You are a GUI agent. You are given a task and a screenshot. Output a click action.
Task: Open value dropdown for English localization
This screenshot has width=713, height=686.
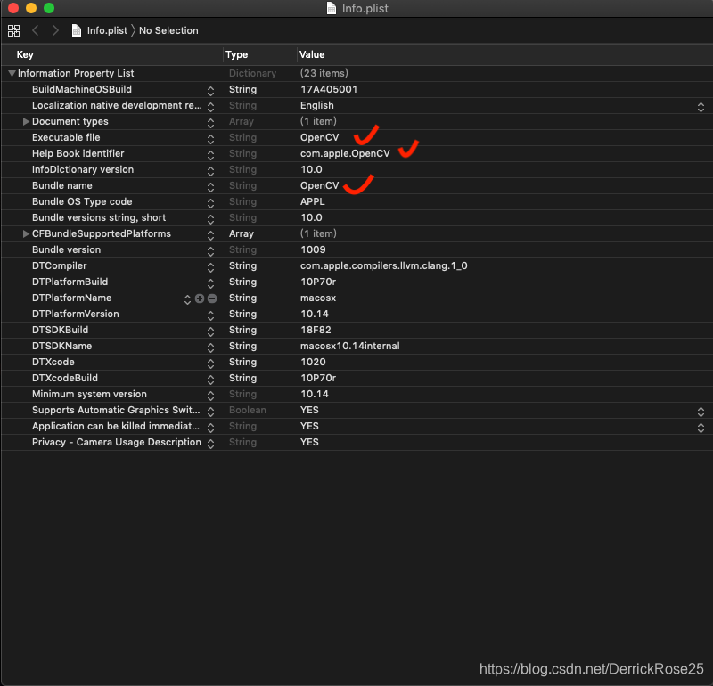701,107
